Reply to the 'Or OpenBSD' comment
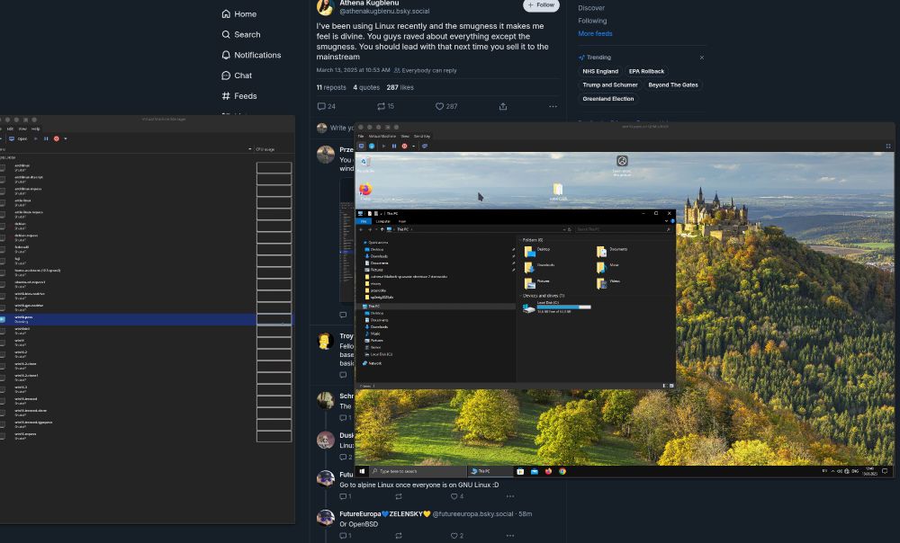 pyautogui.click(x=345, y=536)
